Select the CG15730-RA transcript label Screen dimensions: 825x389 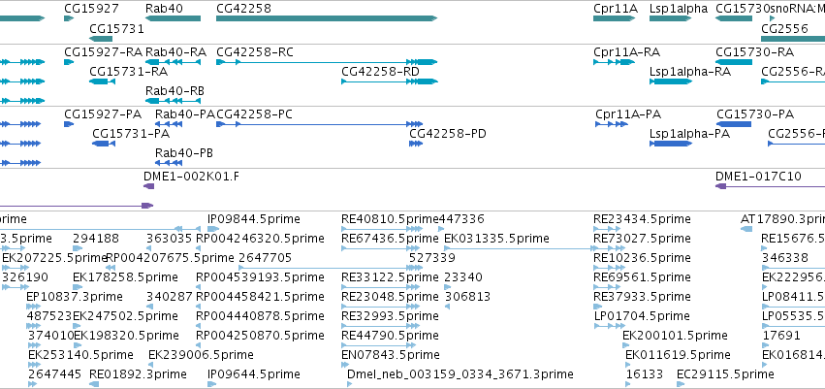click(754, 52)
